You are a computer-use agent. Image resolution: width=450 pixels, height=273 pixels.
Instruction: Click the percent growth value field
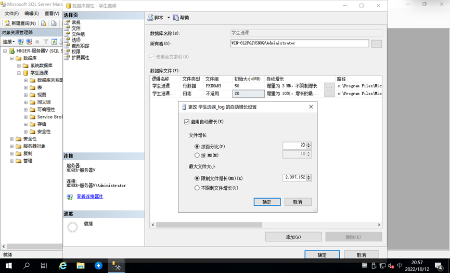tap(294, 146)
